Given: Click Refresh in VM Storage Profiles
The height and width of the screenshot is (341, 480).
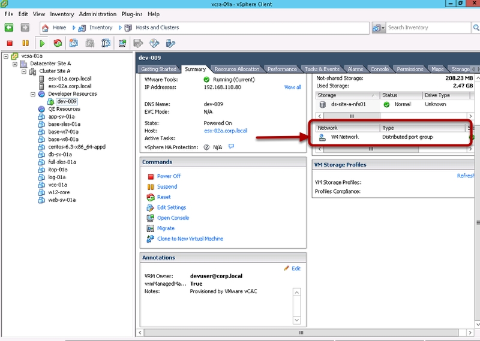Looking at the screenshot, I should [x=466, y=176].
